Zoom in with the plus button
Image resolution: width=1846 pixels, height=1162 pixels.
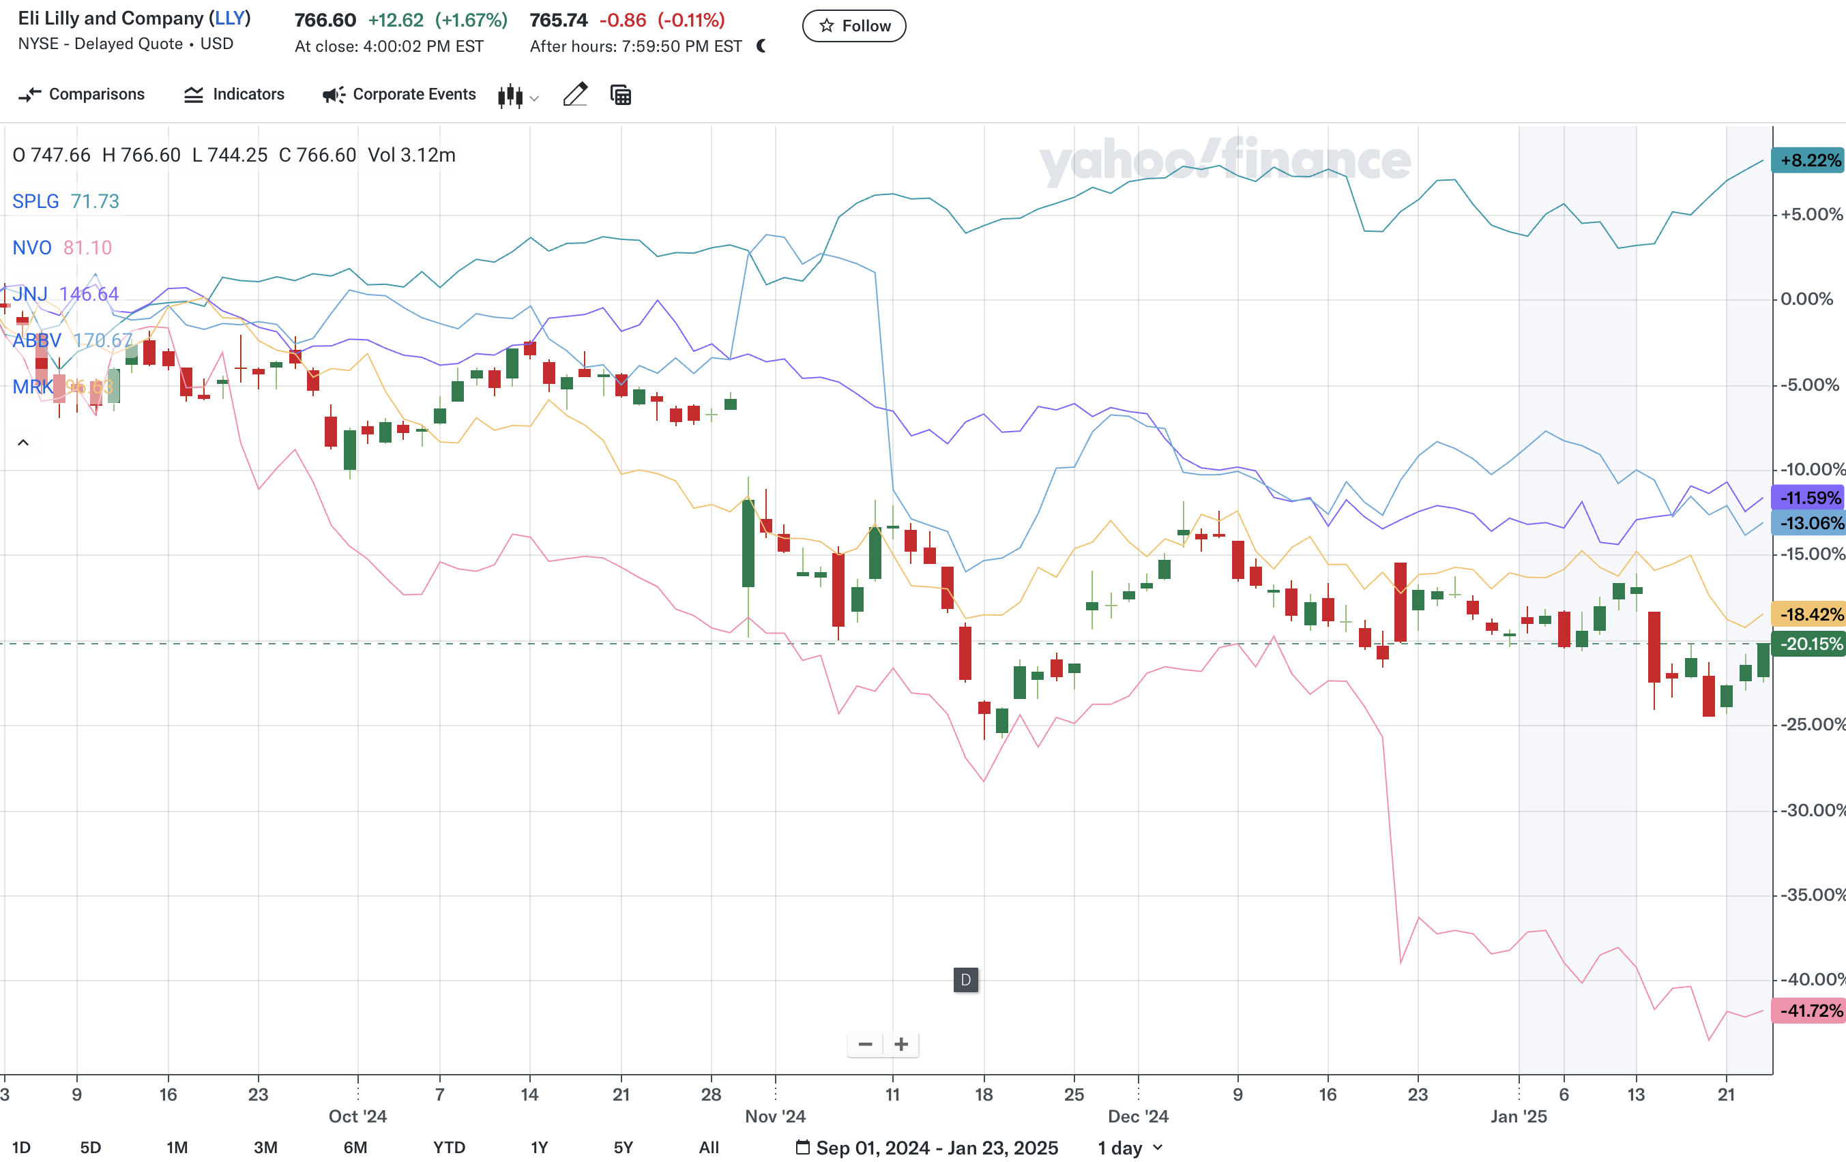(x=902, y=1044)
